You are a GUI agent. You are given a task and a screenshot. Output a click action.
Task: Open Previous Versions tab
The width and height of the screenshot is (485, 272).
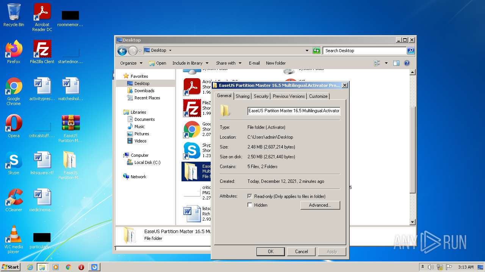[x=289, y=96]
